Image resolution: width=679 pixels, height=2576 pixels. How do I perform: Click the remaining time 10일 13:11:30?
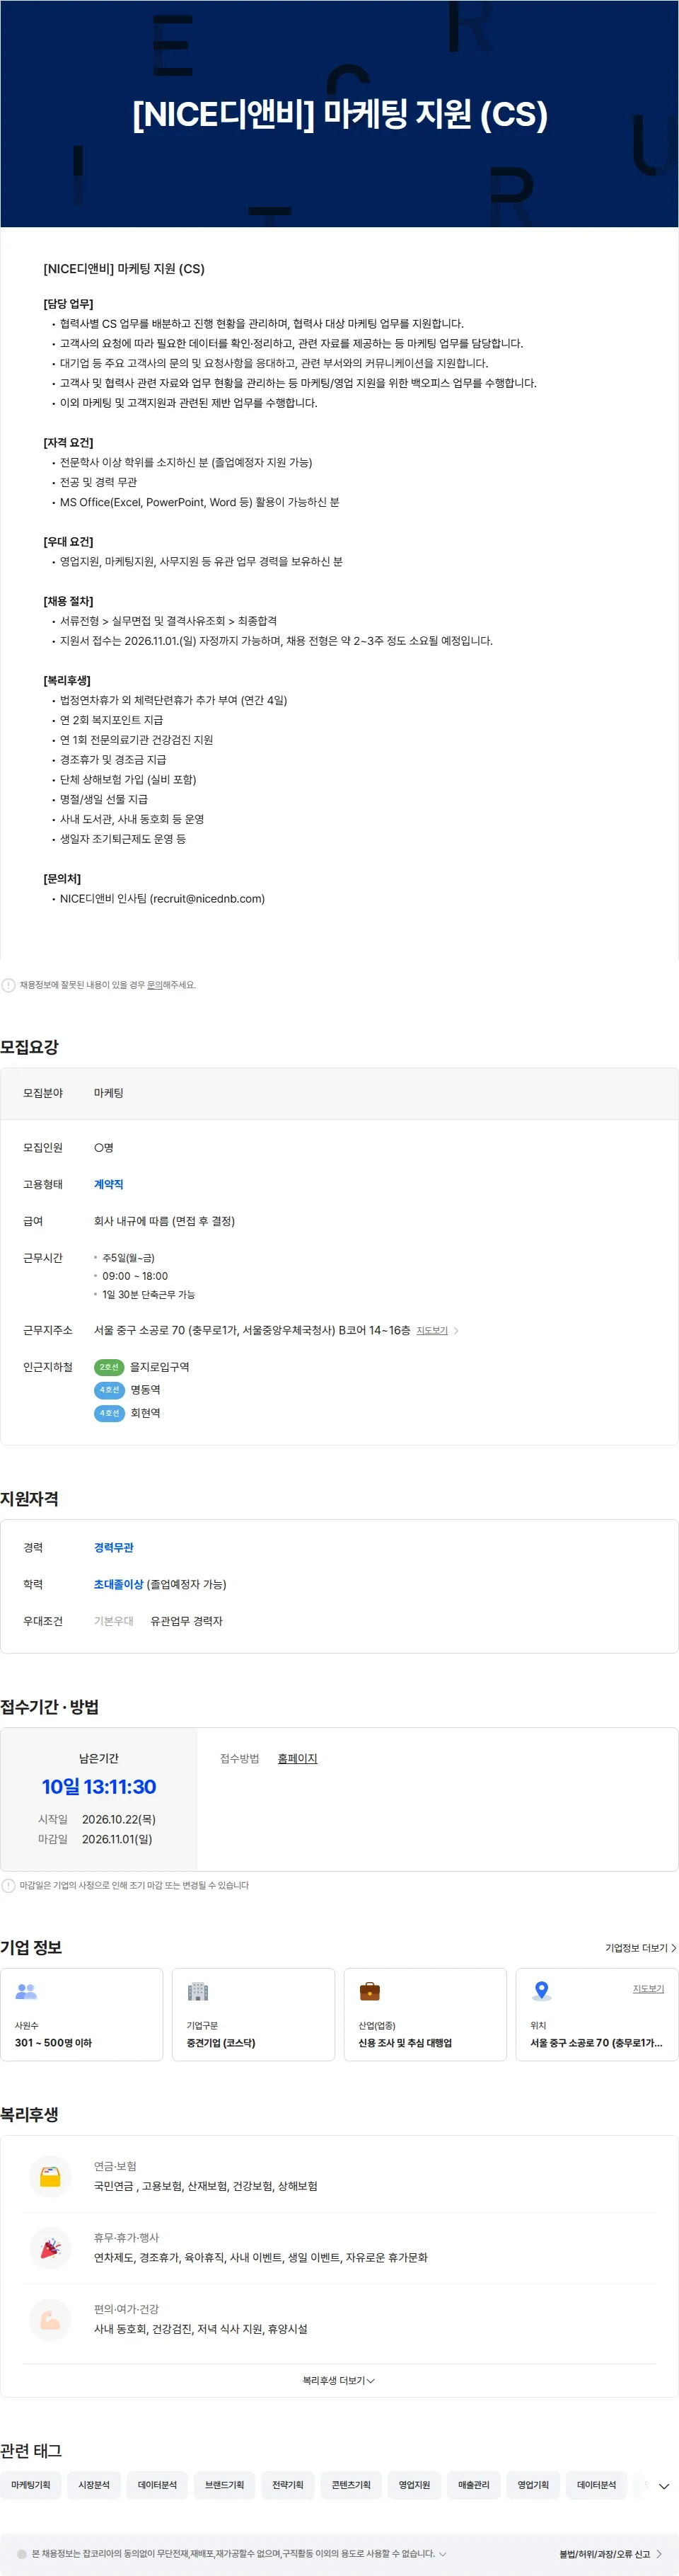point(99,1786)
